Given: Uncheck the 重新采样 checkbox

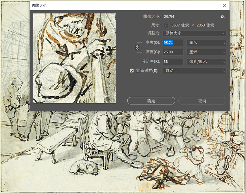Looking at the screenshot, I should (132, 71).
